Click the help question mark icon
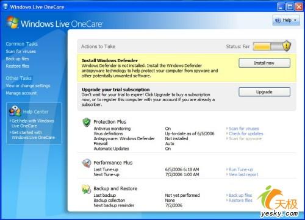Image resolution: width=305 pixels, height=220 pixels. tap(278, 20)
